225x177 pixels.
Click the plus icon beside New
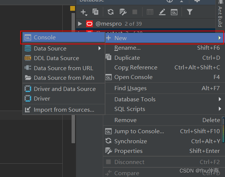[x=108, y=38]
